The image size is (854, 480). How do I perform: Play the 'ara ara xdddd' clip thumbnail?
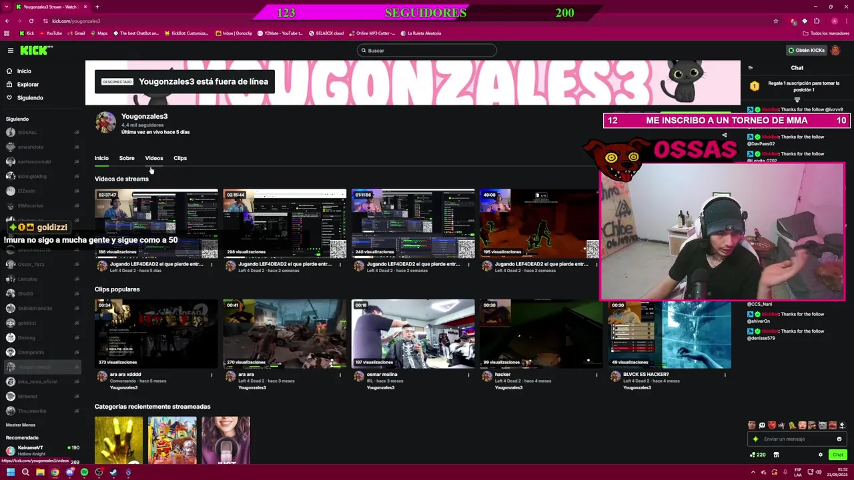coord(156,334)
